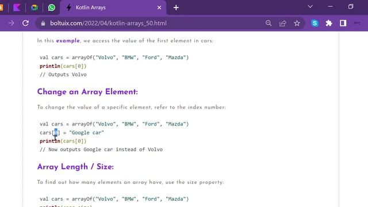Open the Extensions puzzle-piece menu

click(329, 23)
